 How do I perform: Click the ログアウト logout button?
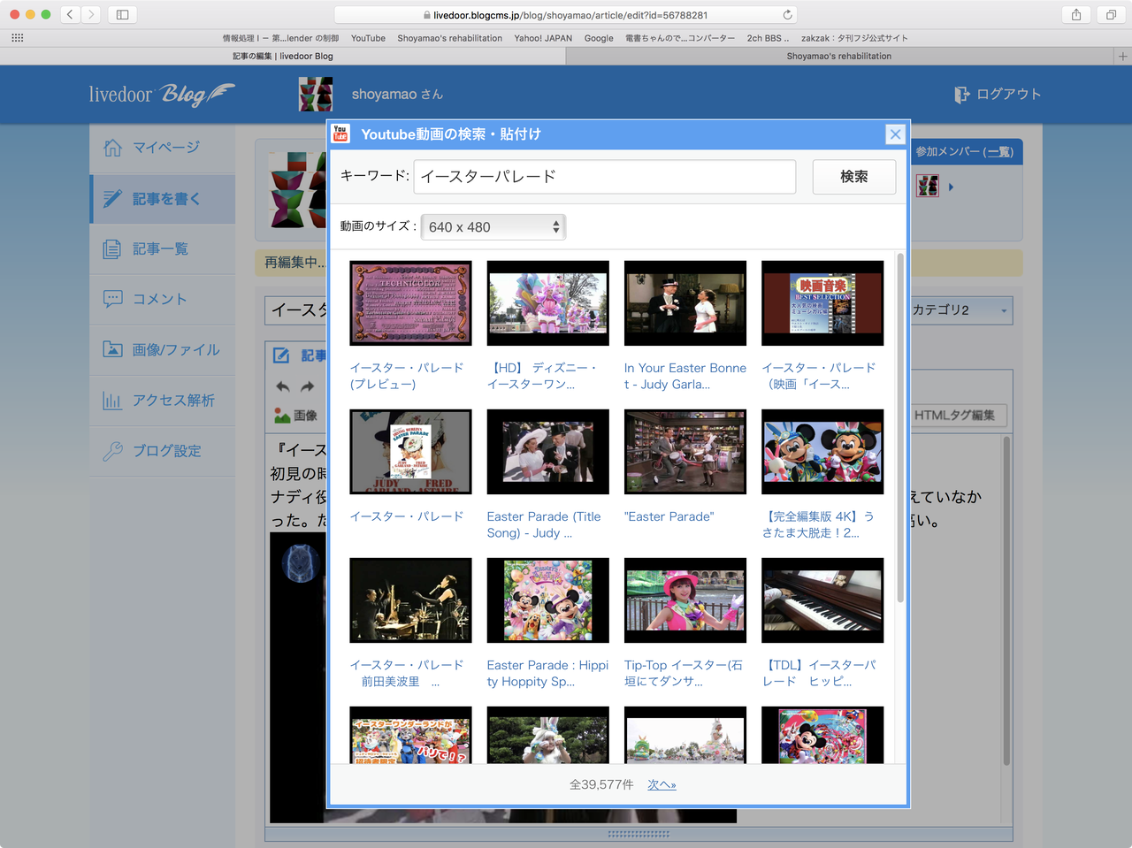tap(998, 94)
